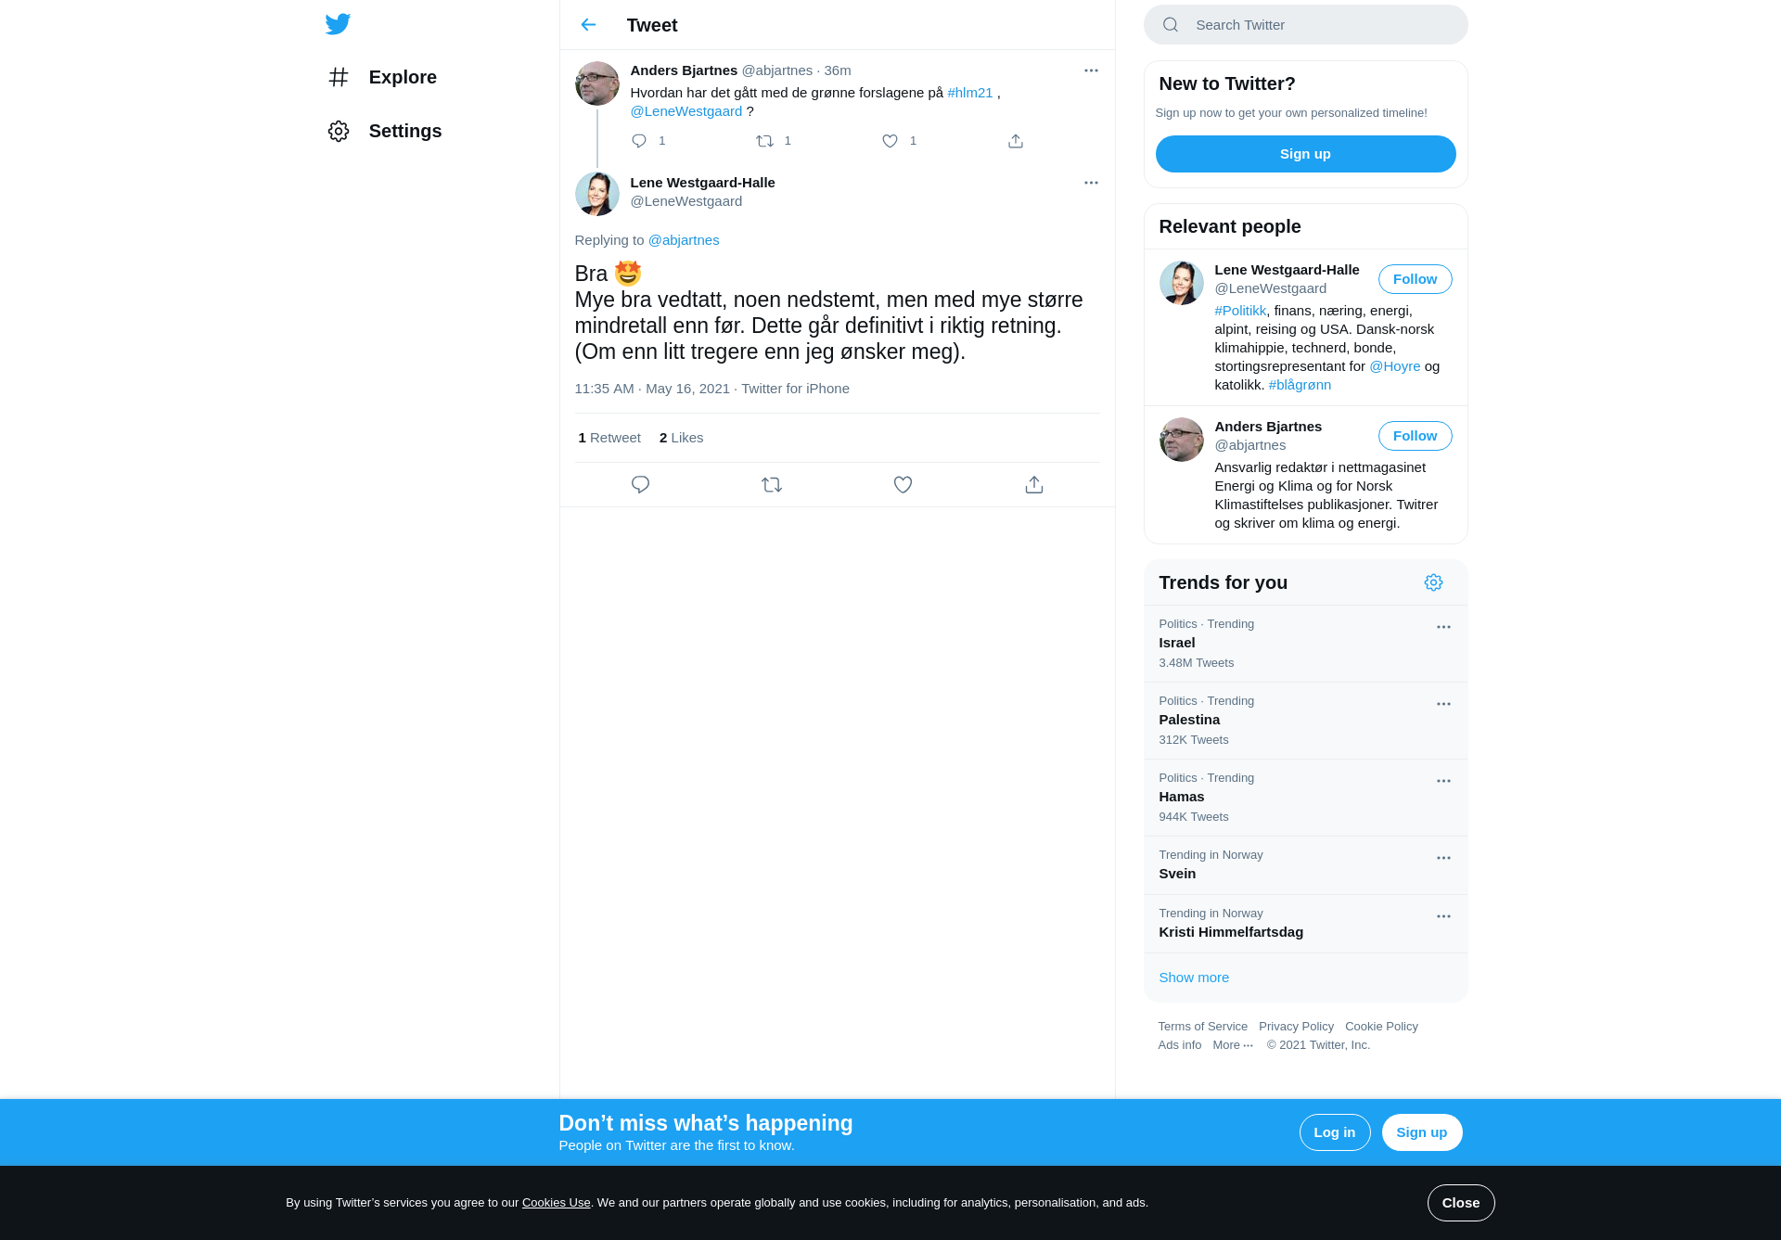Open the #hlm21 hashtag link
Viewport: 1781px width, 1240px height.
click(970, 93)
